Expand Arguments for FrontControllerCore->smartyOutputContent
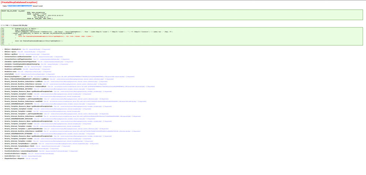Viewport: 366px width, 175px height. [73, 151]
